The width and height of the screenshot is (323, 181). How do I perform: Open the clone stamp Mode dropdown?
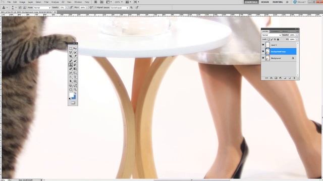point(42,8)
